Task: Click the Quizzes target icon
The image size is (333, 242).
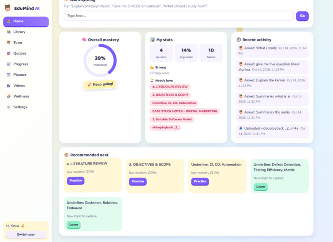Action: click(9, 53)
